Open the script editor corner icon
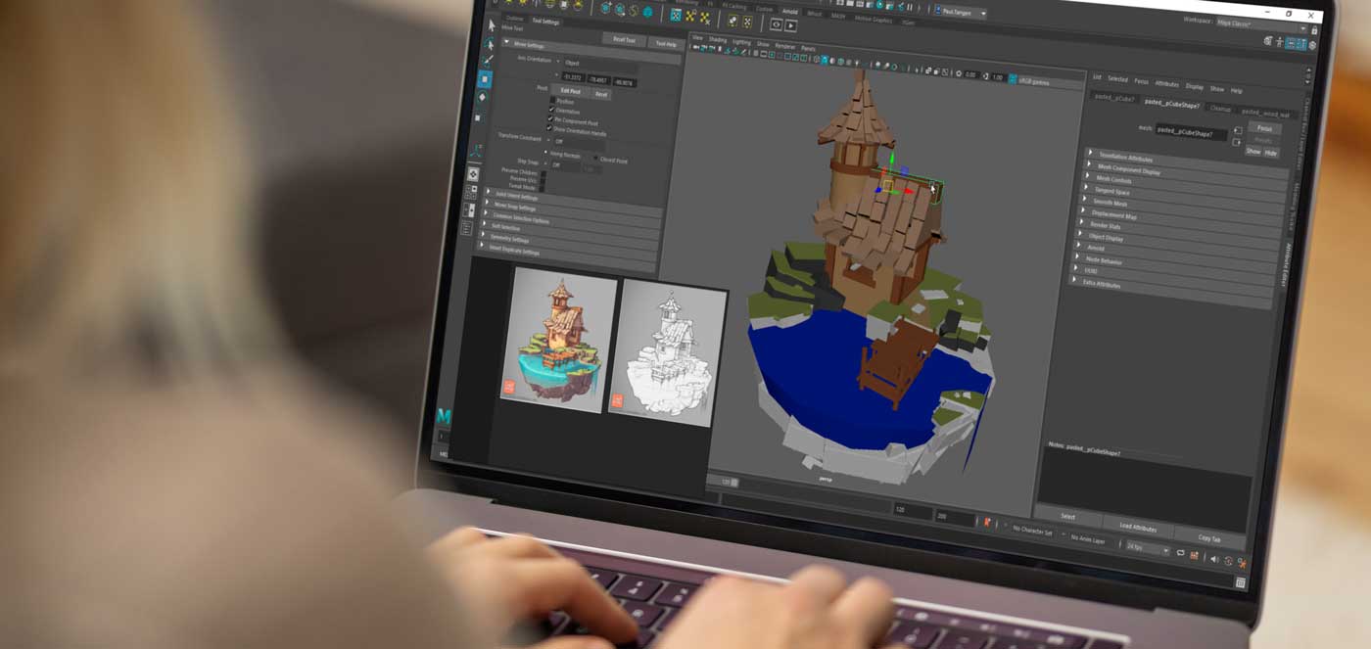Screen dimensions: 1371x649 pos(1241,582)
